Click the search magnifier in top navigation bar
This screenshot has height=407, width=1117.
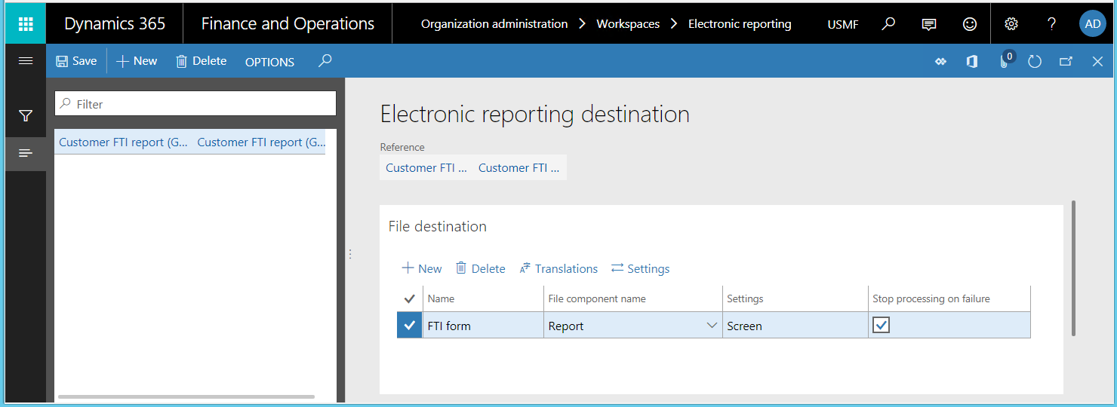click(x=888, y=24)
